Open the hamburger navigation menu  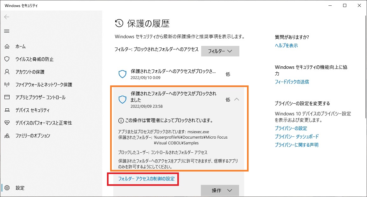[7, 31]
